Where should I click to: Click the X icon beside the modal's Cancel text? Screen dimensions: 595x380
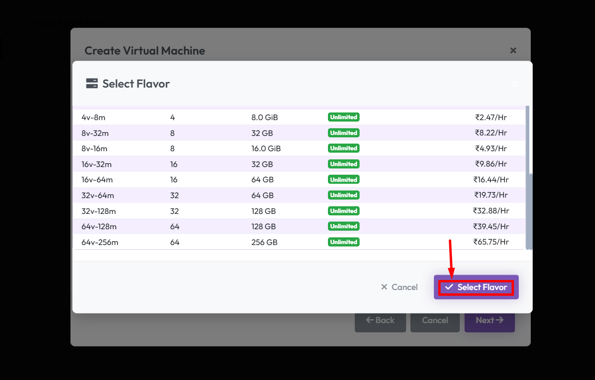click(384, 287)
